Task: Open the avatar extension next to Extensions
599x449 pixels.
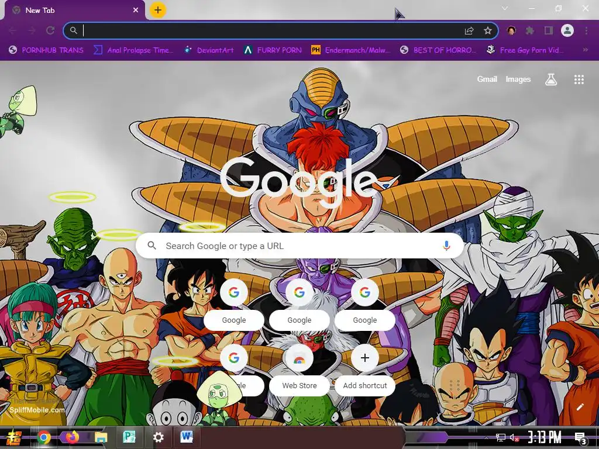Action: (x=511, y=30)
